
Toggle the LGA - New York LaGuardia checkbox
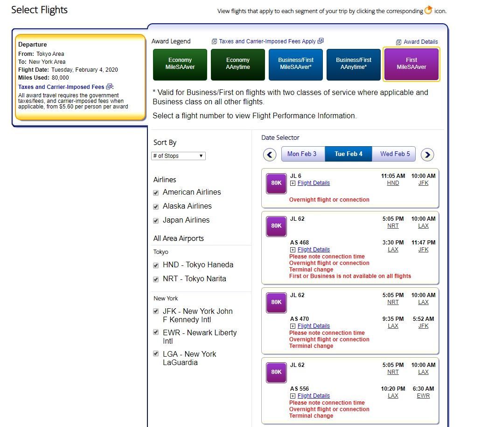(156, 353)
